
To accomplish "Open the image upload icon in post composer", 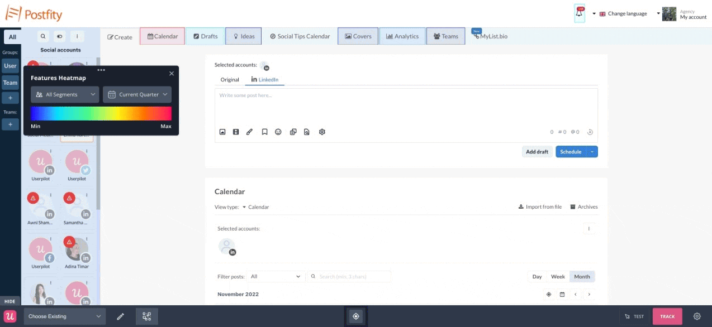I will click(x=222, y=132).
